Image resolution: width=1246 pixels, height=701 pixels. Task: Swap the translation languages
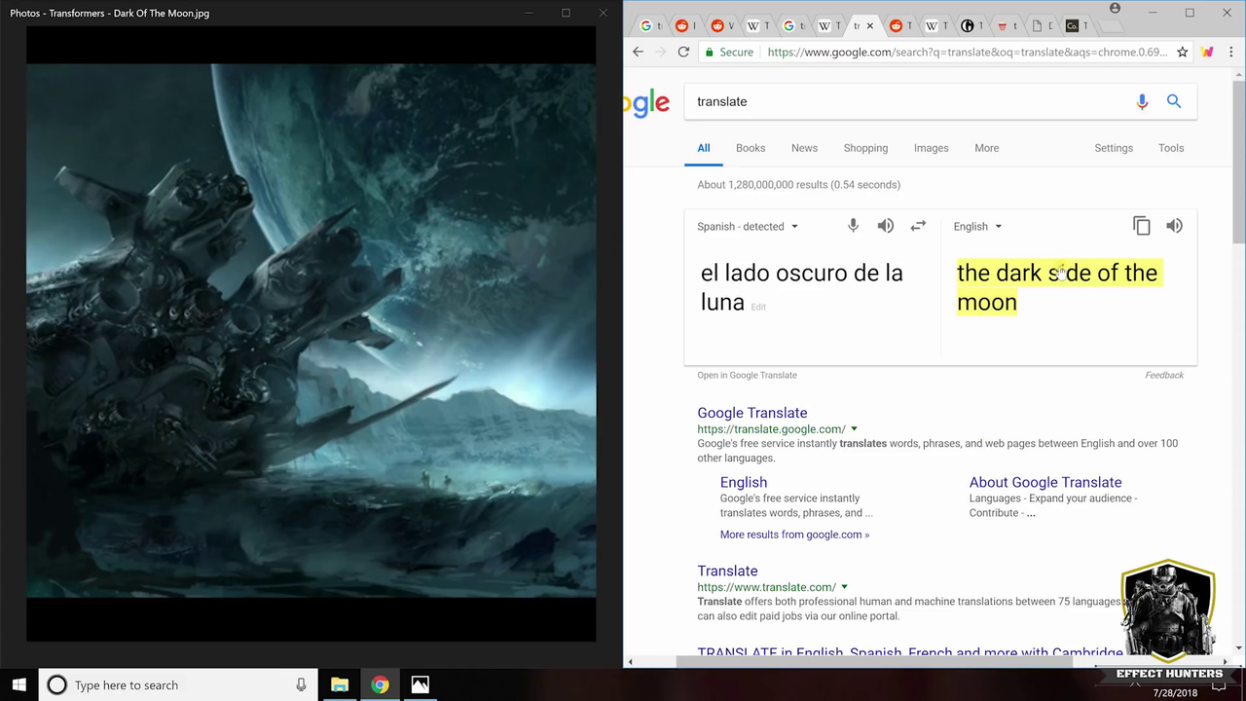point(918,226)
